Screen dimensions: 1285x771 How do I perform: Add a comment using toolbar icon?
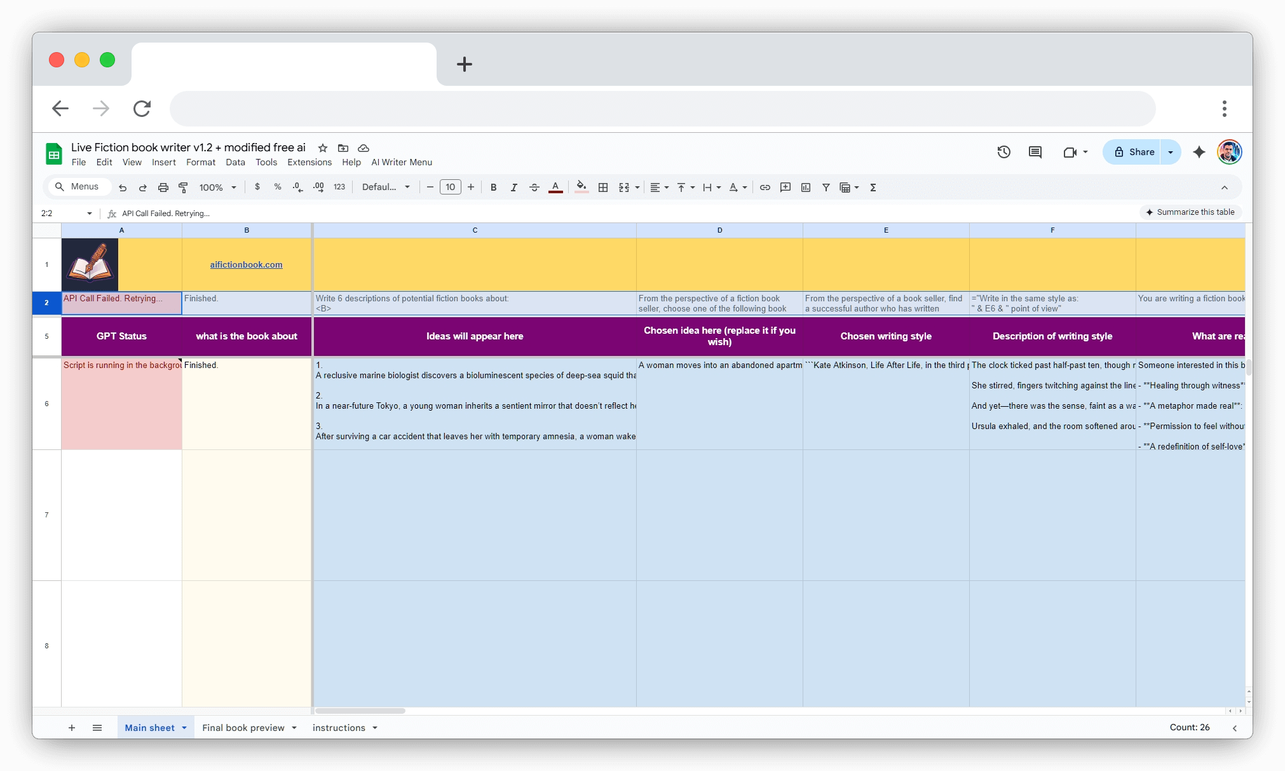(785, 188)
